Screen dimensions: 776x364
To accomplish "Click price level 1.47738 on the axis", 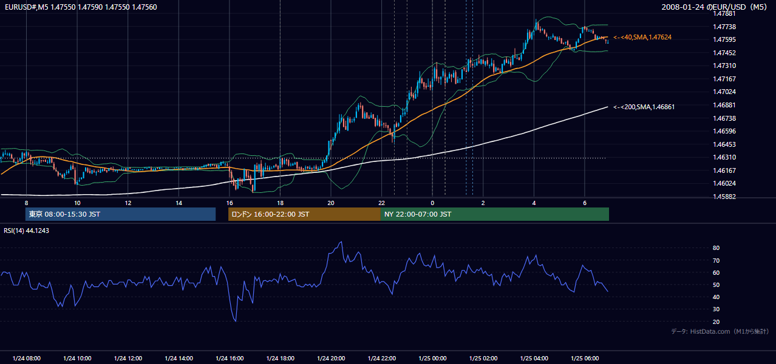I will coord(725,27).
